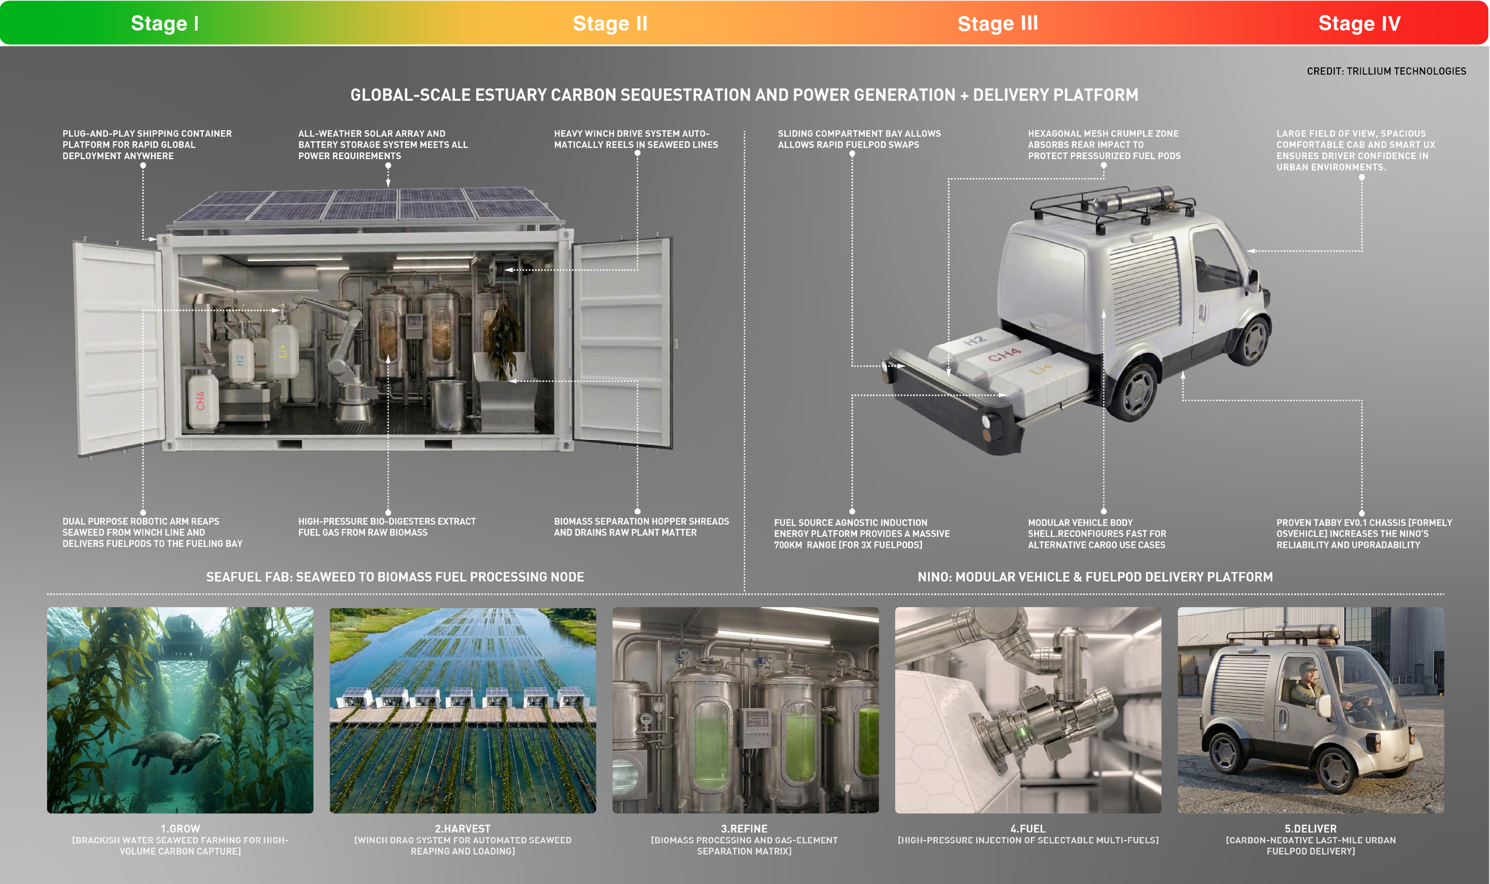1490x884 pixels.
Task: Open the 1.GROW kelp and otter thumbnail
Action: tap(180, 710)
